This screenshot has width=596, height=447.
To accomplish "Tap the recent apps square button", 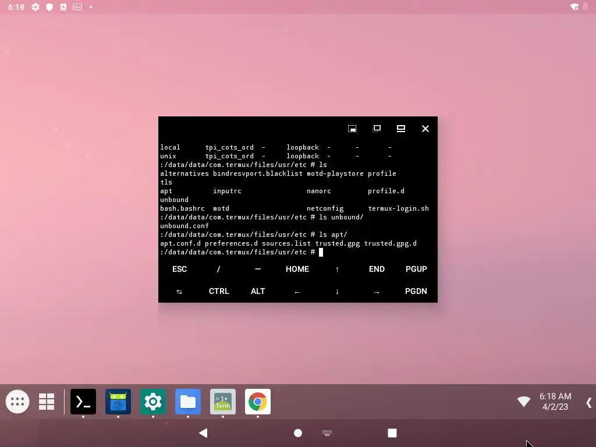I will point(392,433).
